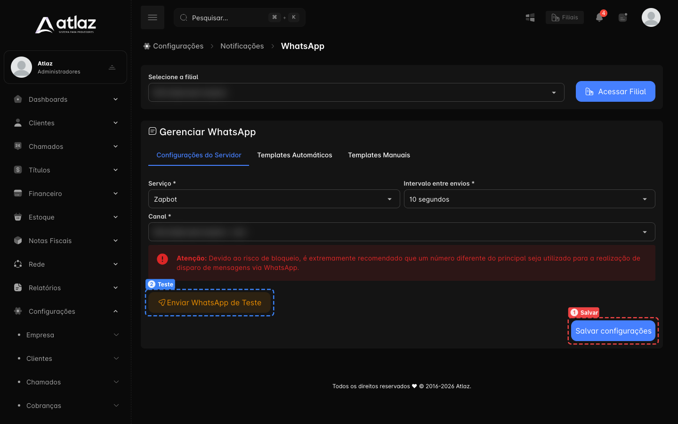Click the hamburger menu toggle button

[153, 17]
